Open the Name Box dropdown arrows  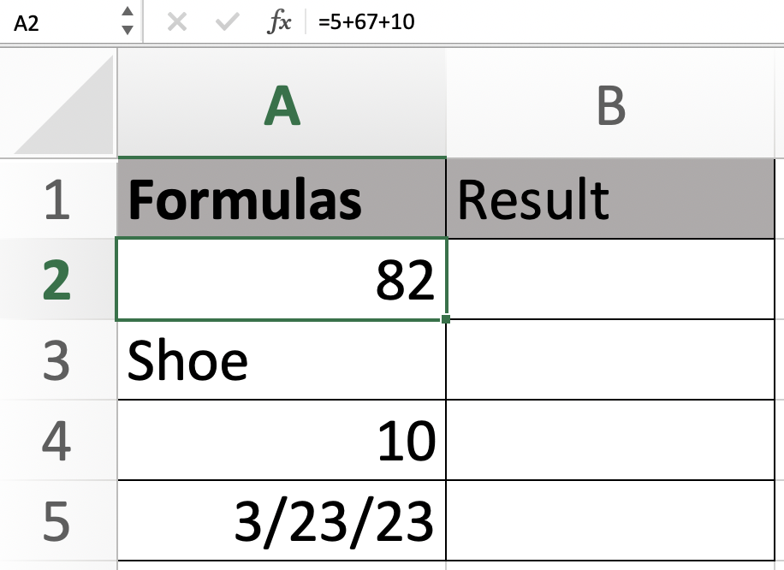(x=128, y=21)
